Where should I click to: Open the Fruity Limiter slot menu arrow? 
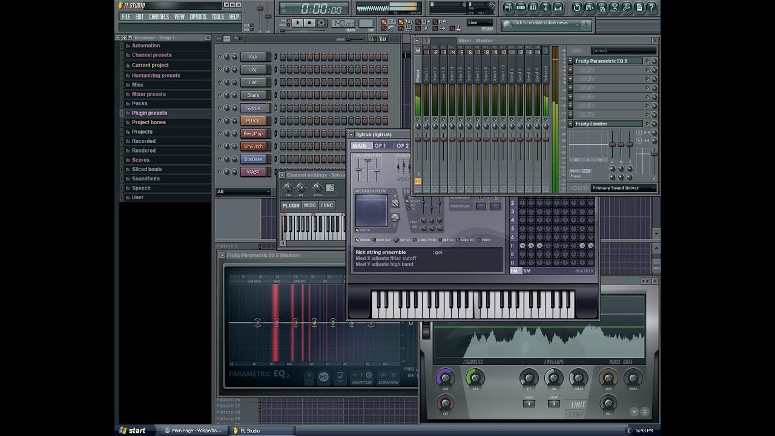click(570, 124)
